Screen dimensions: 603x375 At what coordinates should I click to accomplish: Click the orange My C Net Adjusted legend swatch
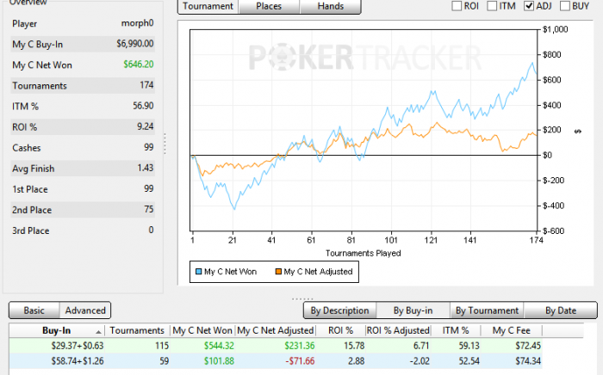(278, 272)
